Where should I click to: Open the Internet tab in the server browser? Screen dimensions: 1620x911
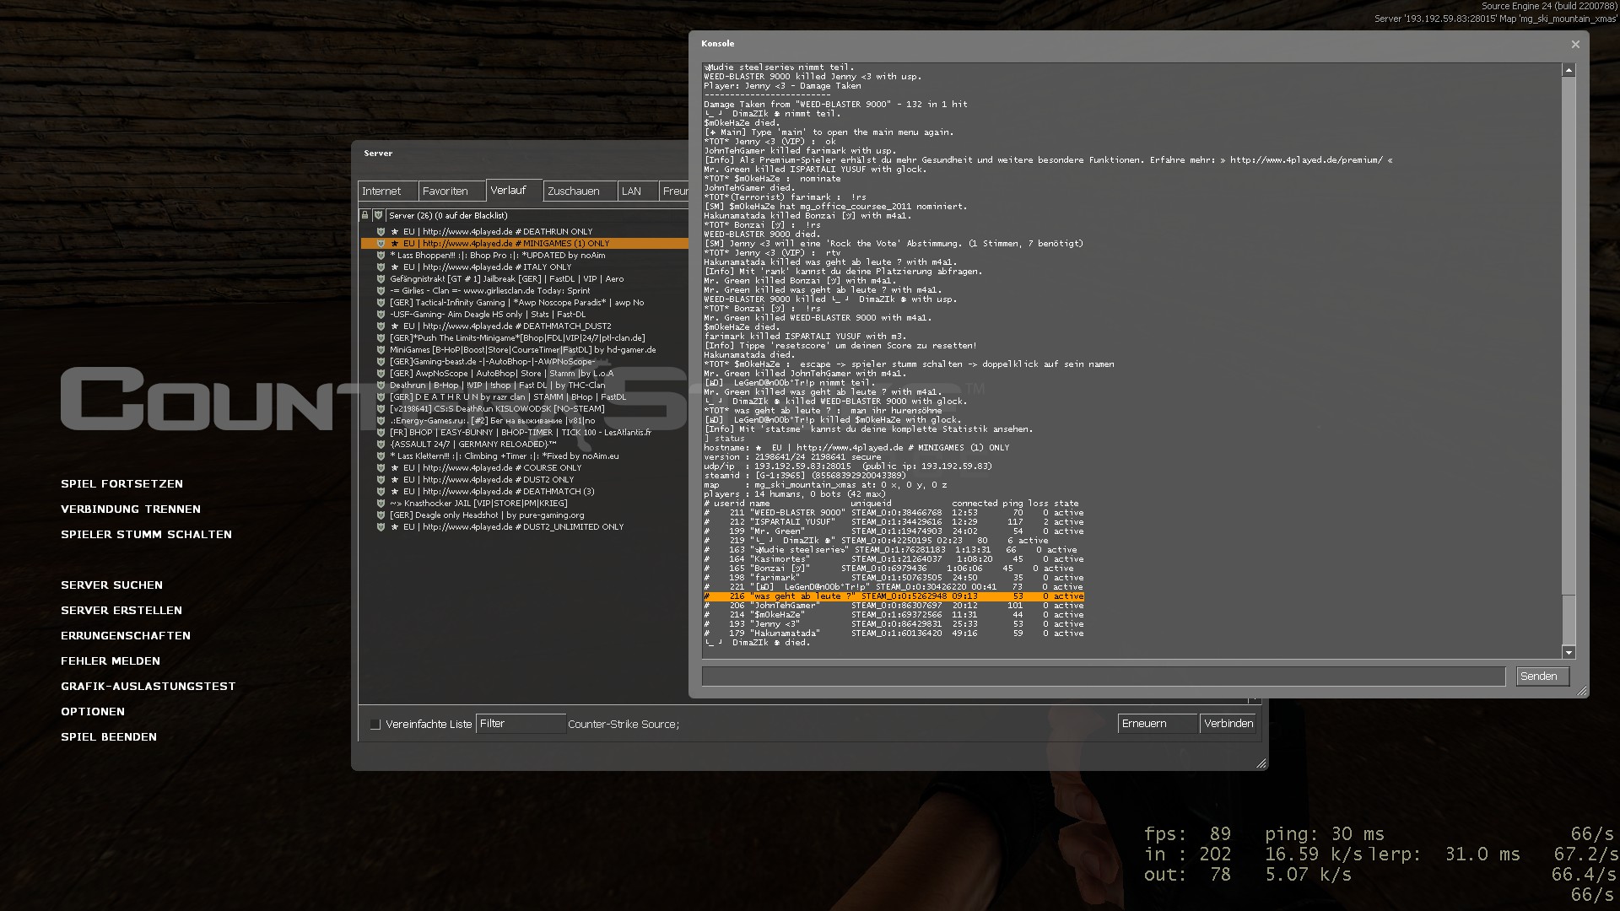(x=387, y=191)
